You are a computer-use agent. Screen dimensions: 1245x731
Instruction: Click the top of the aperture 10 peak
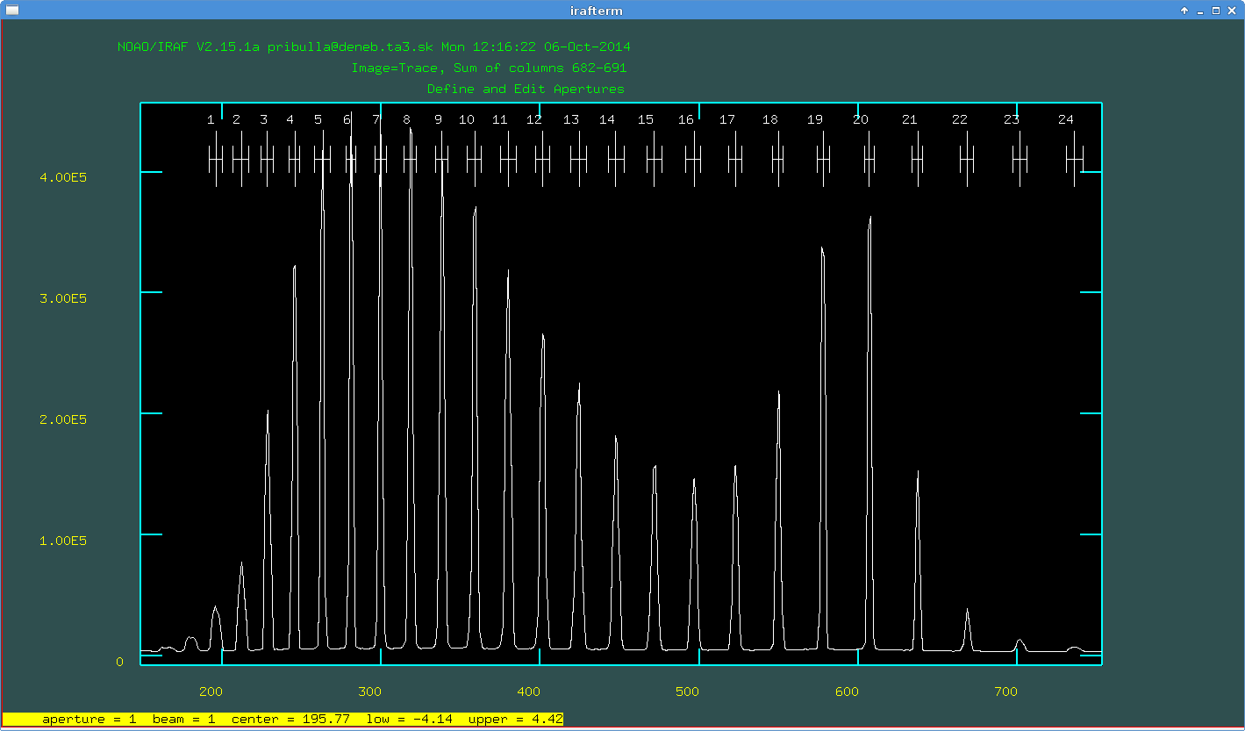pos(475,209)
